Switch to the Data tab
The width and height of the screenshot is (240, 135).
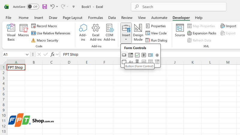[x=112, y=18]
